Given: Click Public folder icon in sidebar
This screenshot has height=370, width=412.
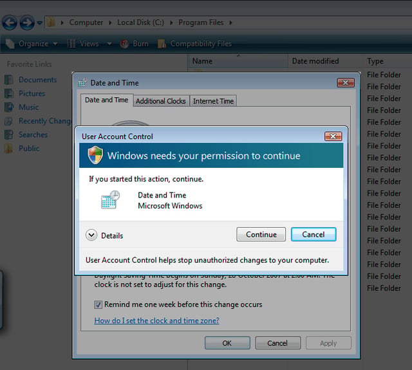Looking at the screenshot, I should pos(9,149).
